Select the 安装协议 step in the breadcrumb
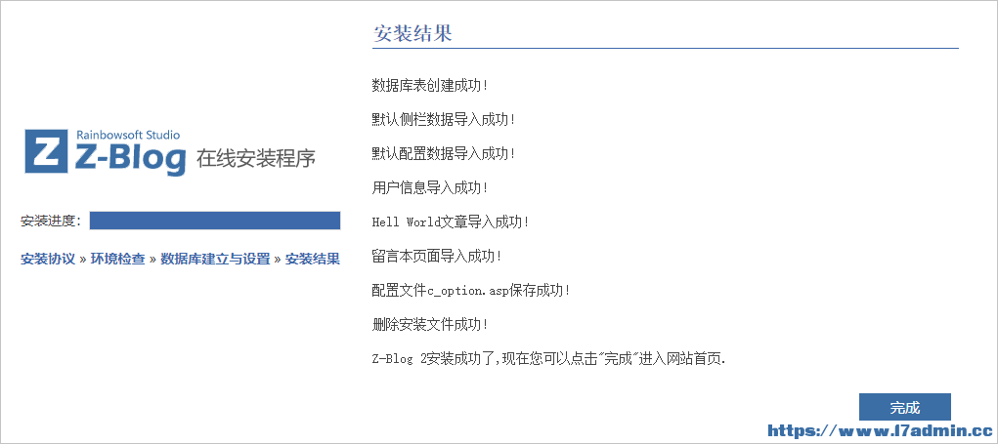Image resolution: width=998 pixels, height=444 pixels. (48, 260)
